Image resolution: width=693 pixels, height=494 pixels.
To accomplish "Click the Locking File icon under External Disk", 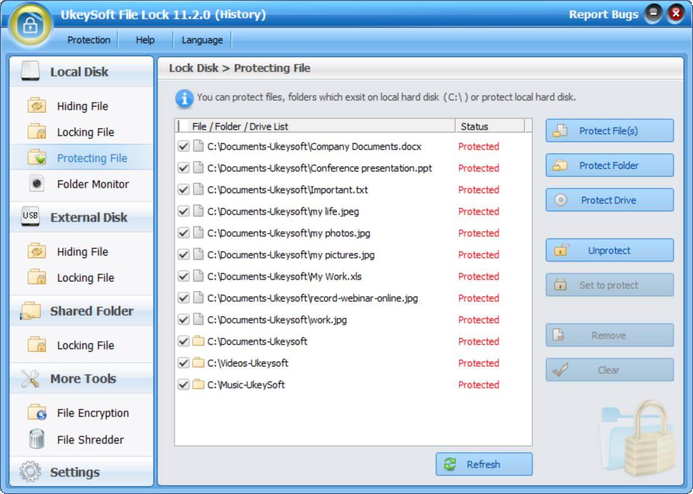I will pyautogui.click(x=37, y=277).
